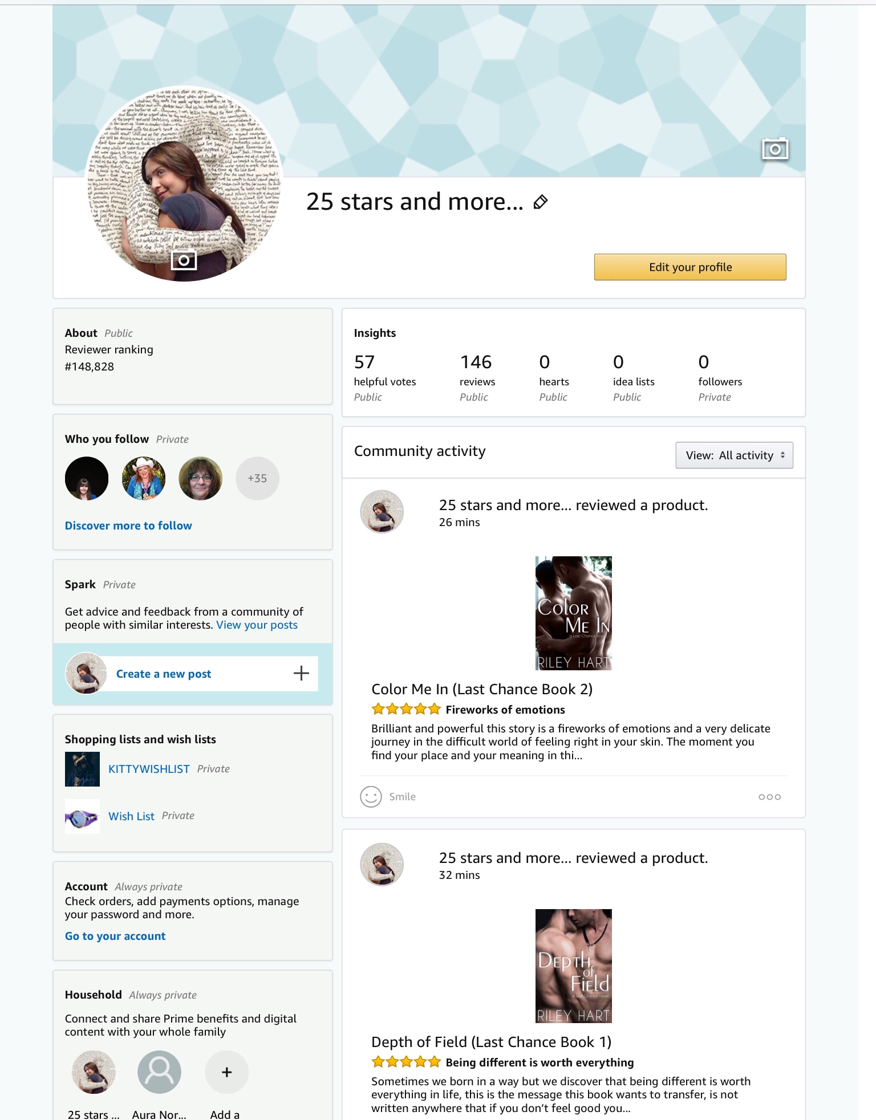Image resolution: width=876 pixels, height=1120 pixels.
Task: Open Depth of Field (Last Chance Book 1) title
Action: point(491,1042)
